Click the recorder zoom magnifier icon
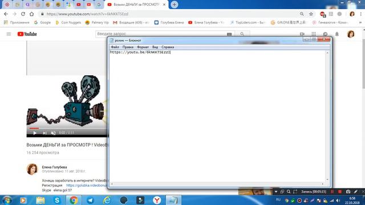The height and width of the screenshot is (205, 365). tap(289, 192)
